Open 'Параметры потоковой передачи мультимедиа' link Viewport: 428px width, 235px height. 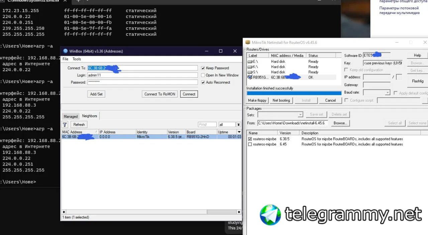click(400, 10)
